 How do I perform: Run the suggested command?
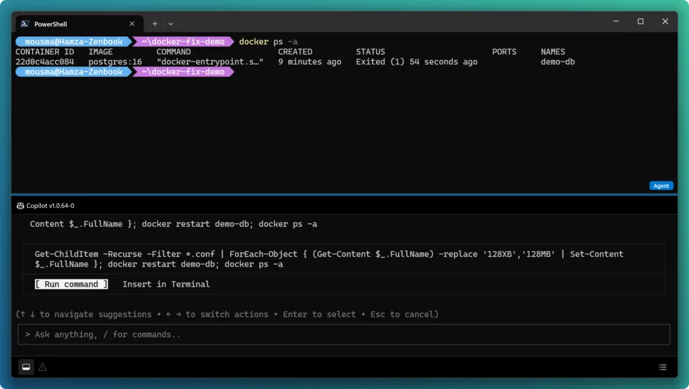pos(71,284)
